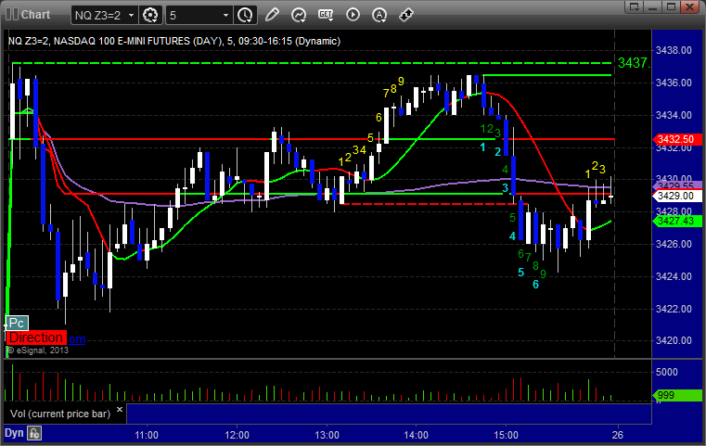Click the 3438.00 price axis label
The image size is (706, 446).
(x=674, y=50)
